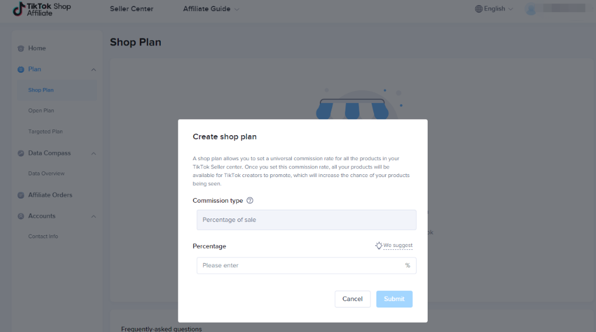Cancel the Create shop plan dialog
Screen dimensions: 596x332
tap(352, 299)
